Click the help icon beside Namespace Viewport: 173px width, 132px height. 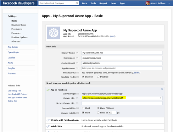(77, 58)
